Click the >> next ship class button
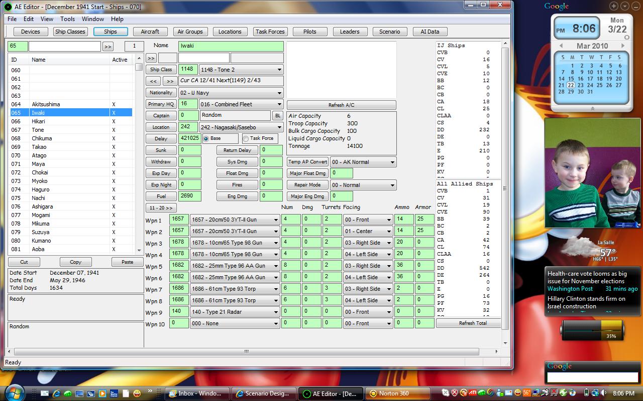The image size is (643, 401). pos(170,81)
